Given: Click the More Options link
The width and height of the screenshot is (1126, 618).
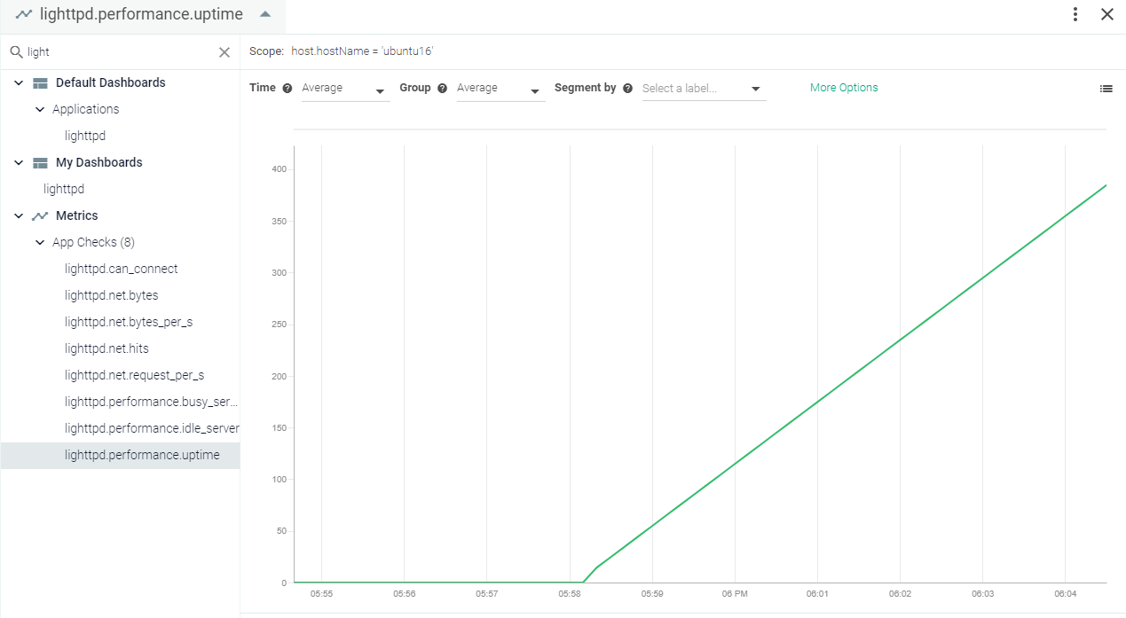Looking at the screenshot, I should 844,88.
